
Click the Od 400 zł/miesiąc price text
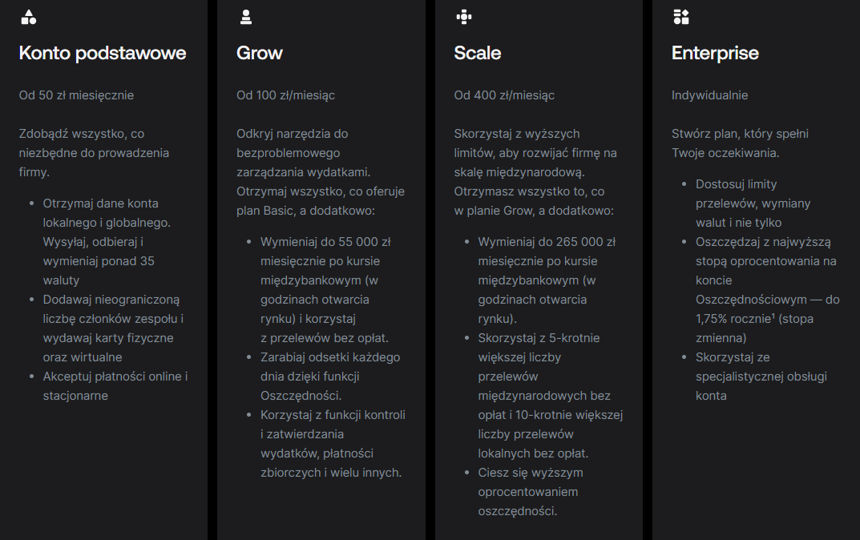504,95
